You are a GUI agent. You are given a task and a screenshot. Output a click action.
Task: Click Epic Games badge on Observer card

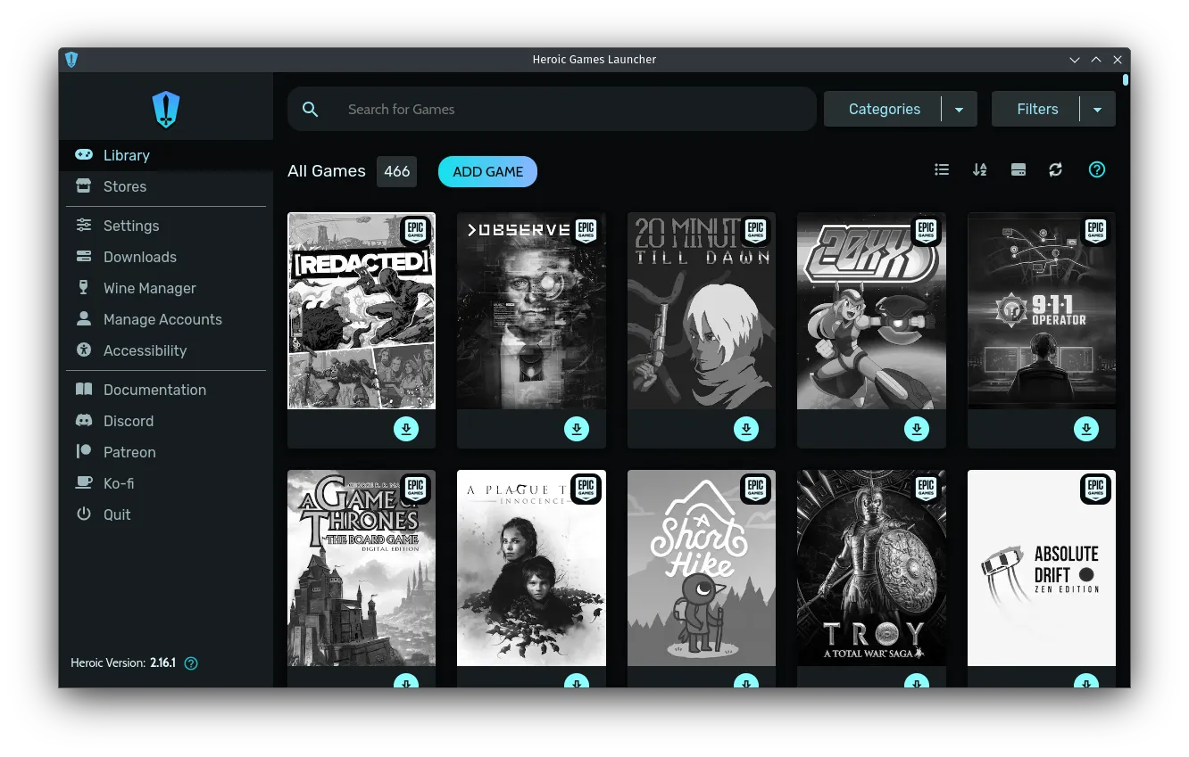[586, 231]
